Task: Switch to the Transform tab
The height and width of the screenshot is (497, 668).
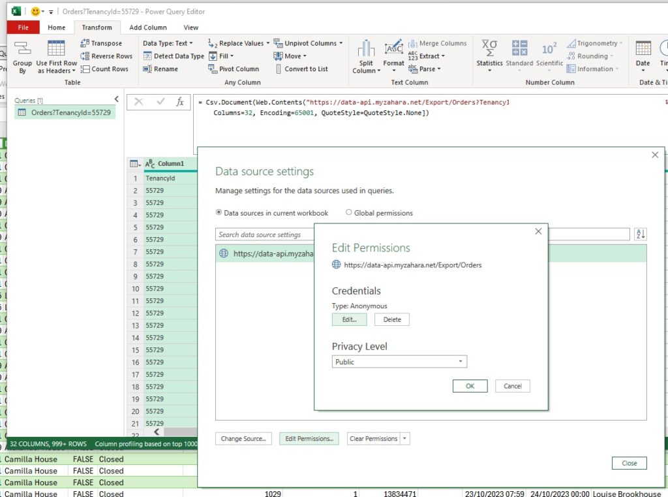Action: [97, 27]
